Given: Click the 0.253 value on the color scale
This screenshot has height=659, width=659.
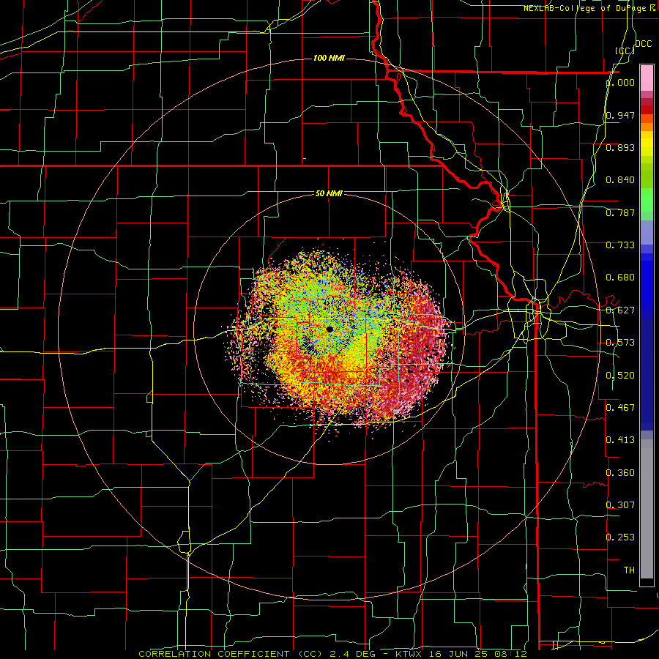Looking at the screenshot, I should [620, 537].
